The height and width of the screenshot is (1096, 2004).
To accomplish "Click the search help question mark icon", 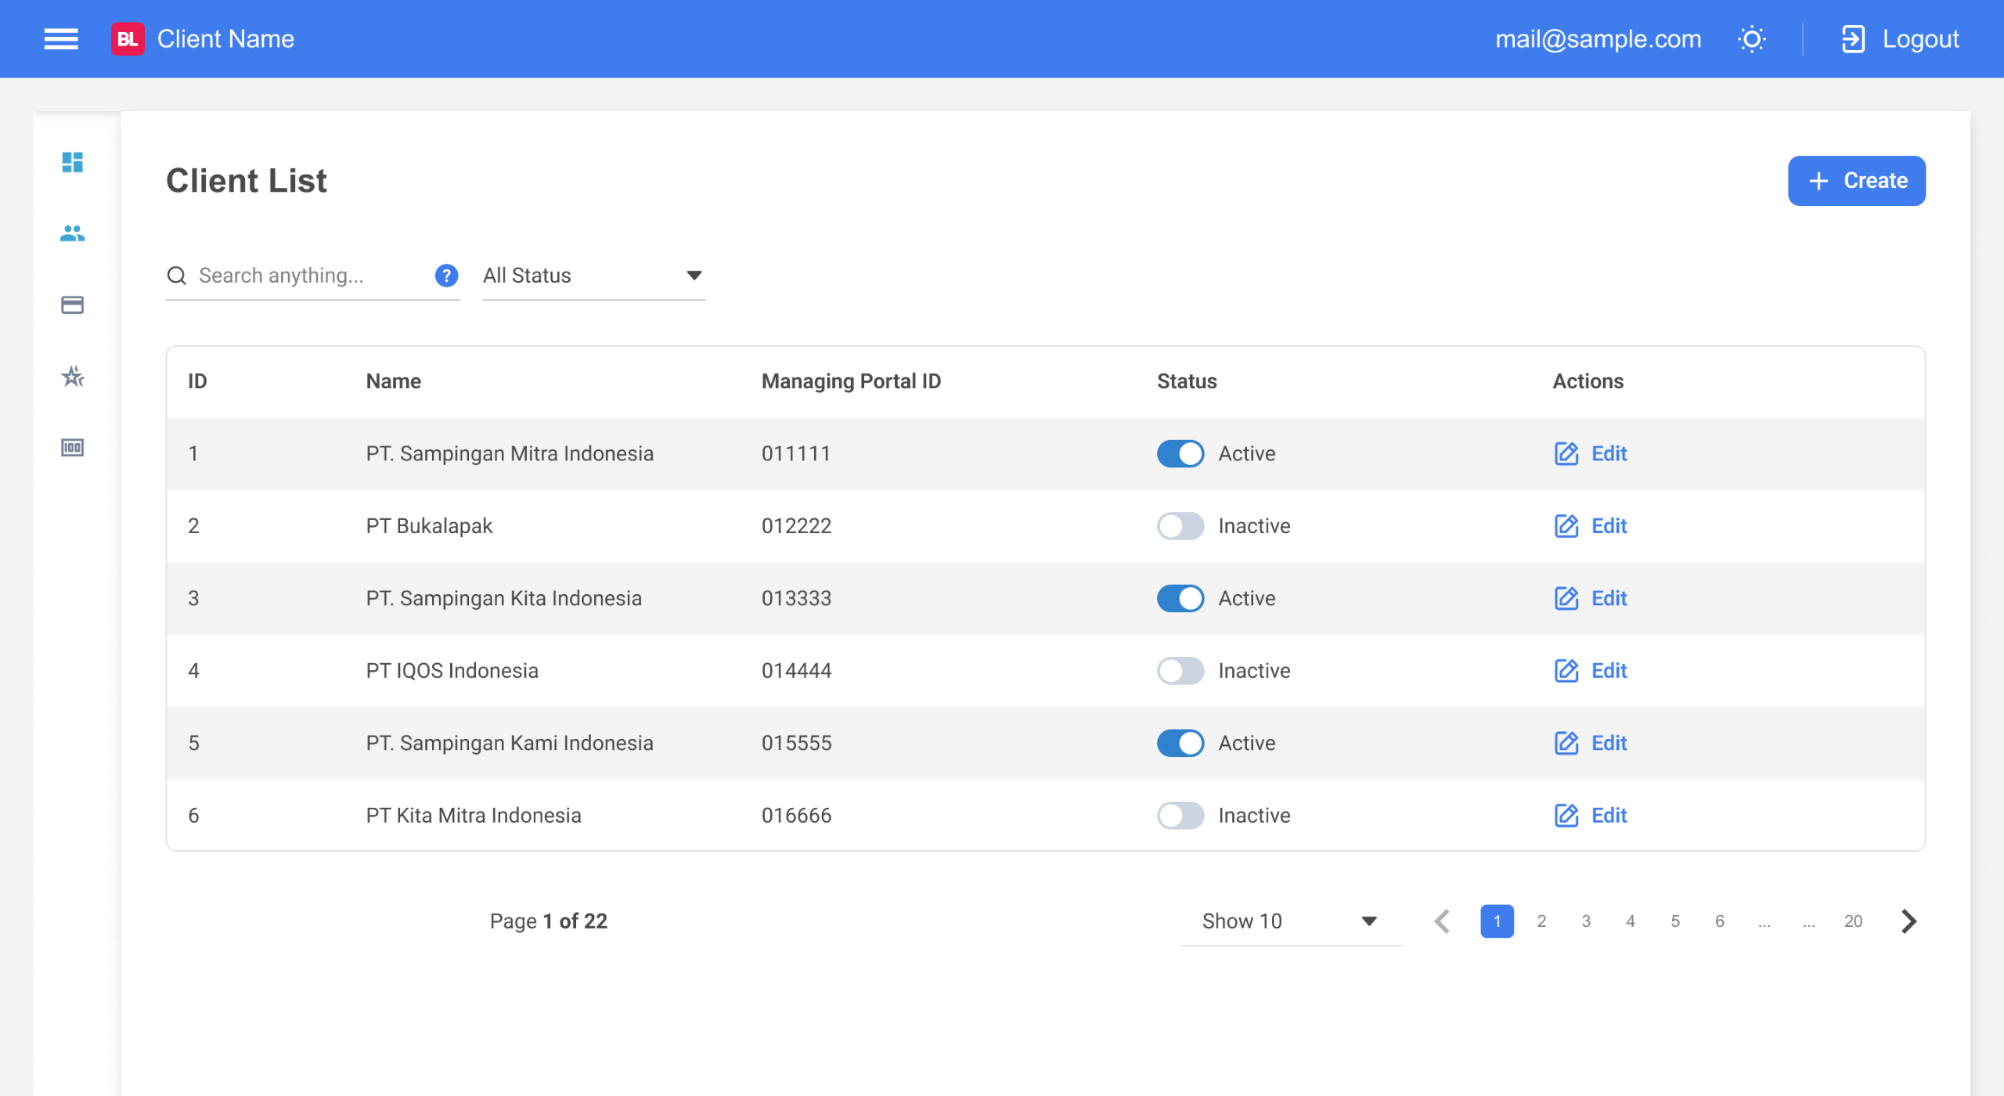I will click(x=446, y=276).
